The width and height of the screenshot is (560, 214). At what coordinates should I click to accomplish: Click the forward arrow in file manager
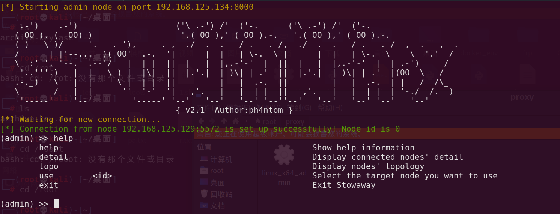point(212,121)
